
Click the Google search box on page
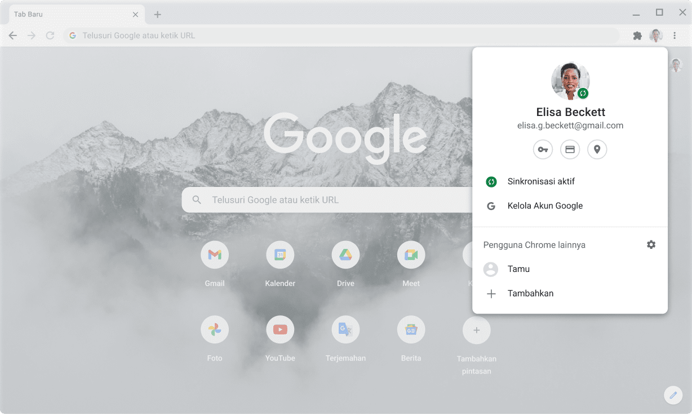(x=327, y=200)
